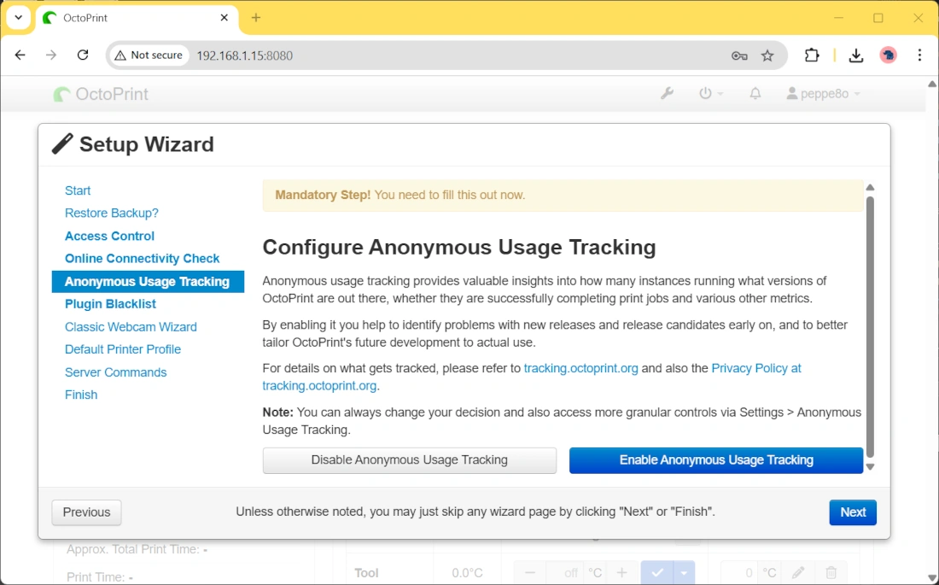Viewport: 939px width, 585px height.
Task: Click Disable Anonymous Usage Tracking button
Action: point(409,460)
